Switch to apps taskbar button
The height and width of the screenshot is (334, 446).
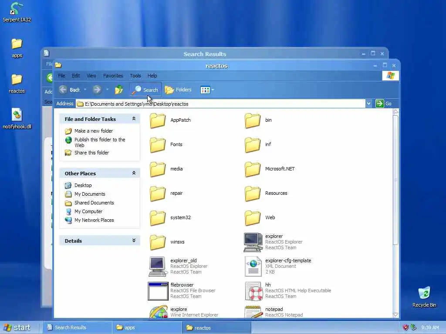tap(147, 327)
